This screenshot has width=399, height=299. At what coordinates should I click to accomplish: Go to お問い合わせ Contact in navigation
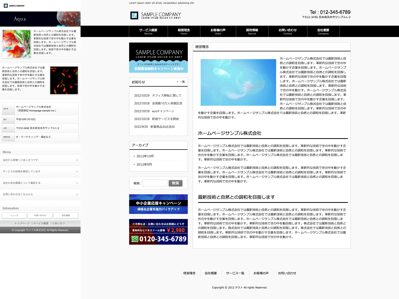coord(287,31)
